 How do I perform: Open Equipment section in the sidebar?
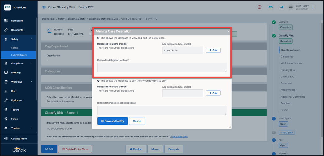pos(17,100)
